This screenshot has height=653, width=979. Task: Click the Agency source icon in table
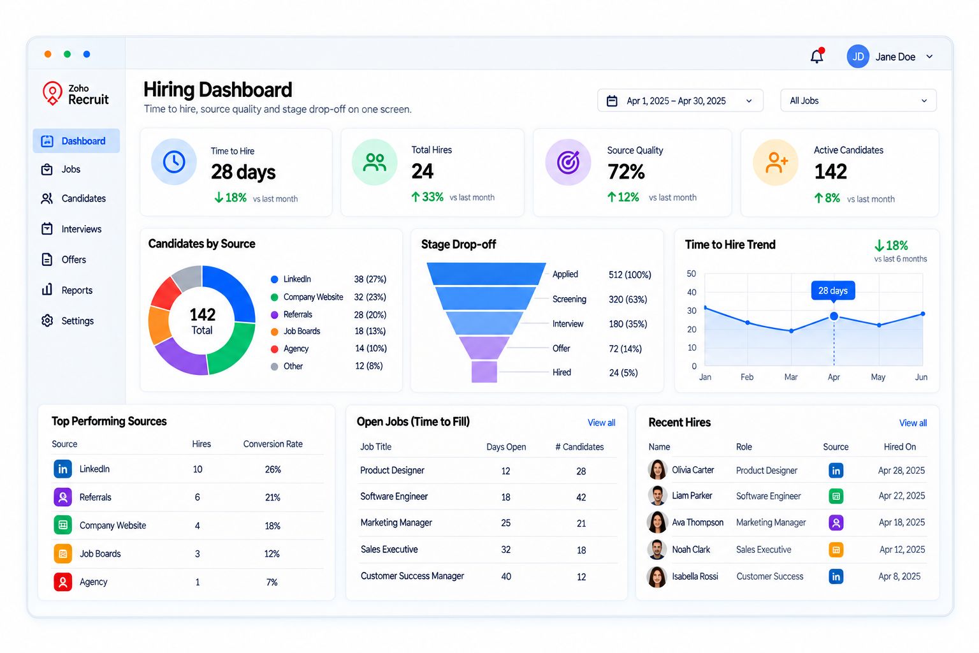(x=62, y=582)
